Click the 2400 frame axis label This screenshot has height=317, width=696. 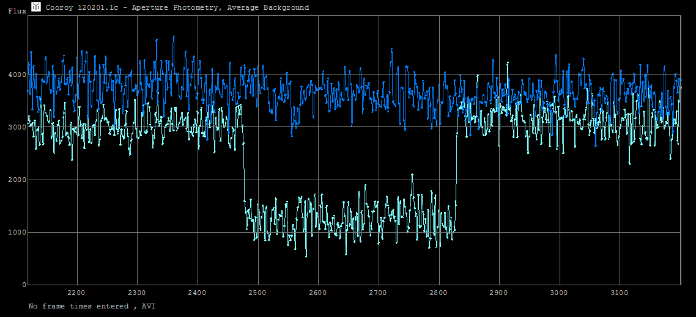pyautogui.click(x=197, y=293)
